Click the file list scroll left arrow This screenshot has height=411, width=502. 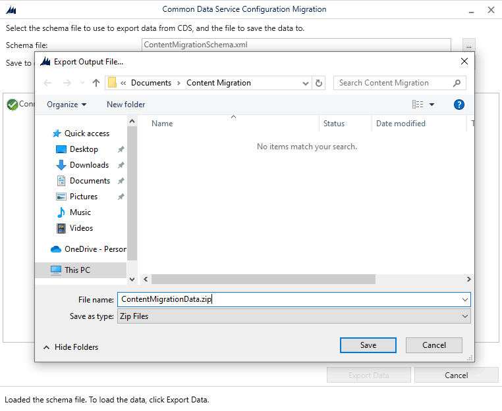pyautogui.click(x=146, y=279)
